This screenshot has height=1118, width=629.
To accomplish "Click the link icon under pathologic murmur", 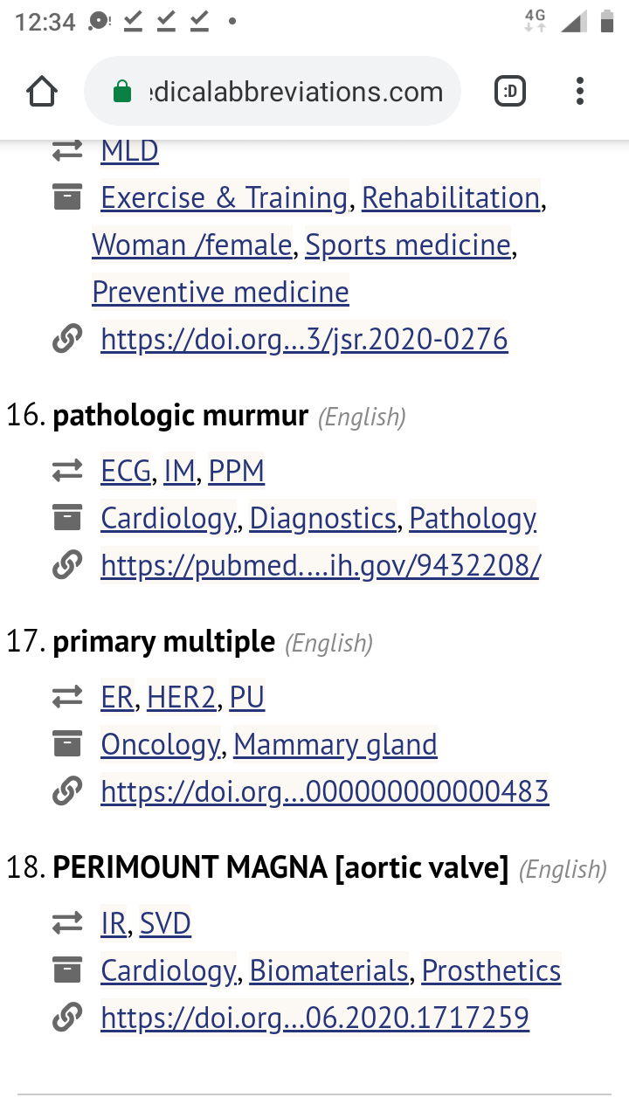I will (67, 566).
